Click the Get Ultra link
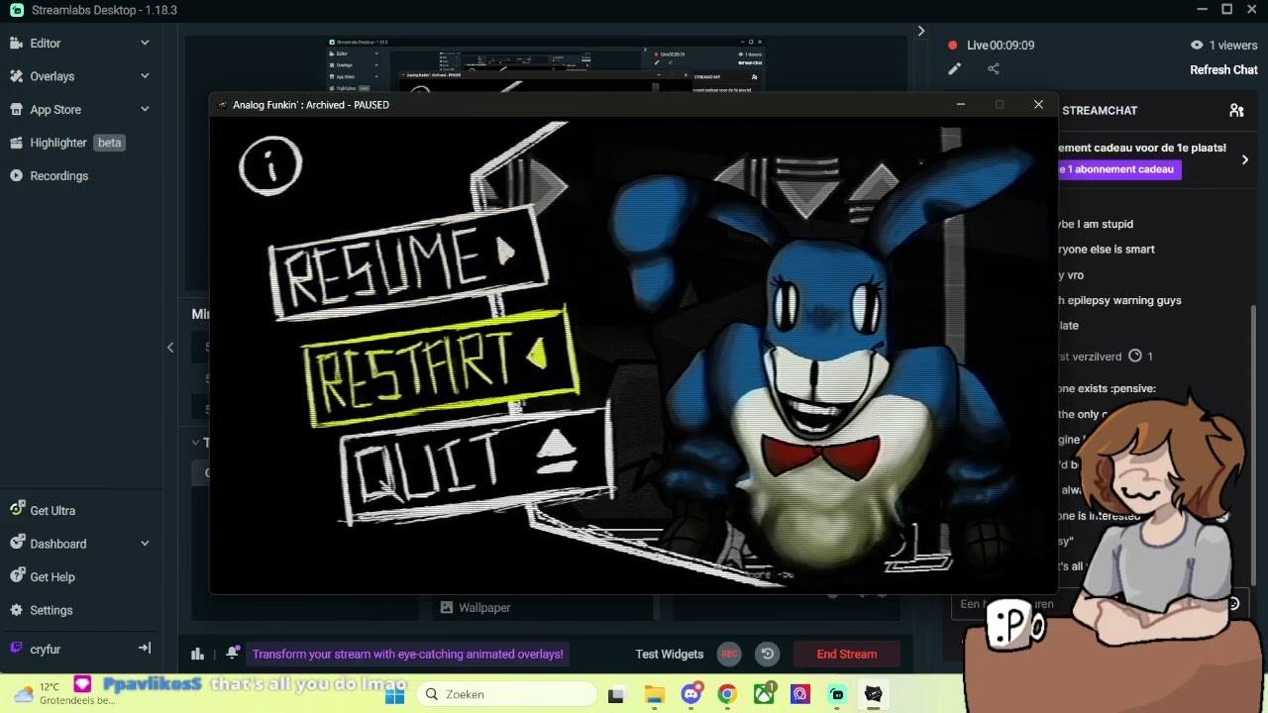Image resolution: width=1268 pixels, height=713 pixels. tap(53, 511)
